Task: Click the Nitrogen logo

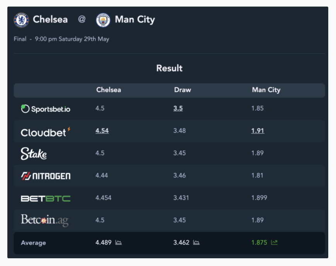Action: (x=46, y=176)
